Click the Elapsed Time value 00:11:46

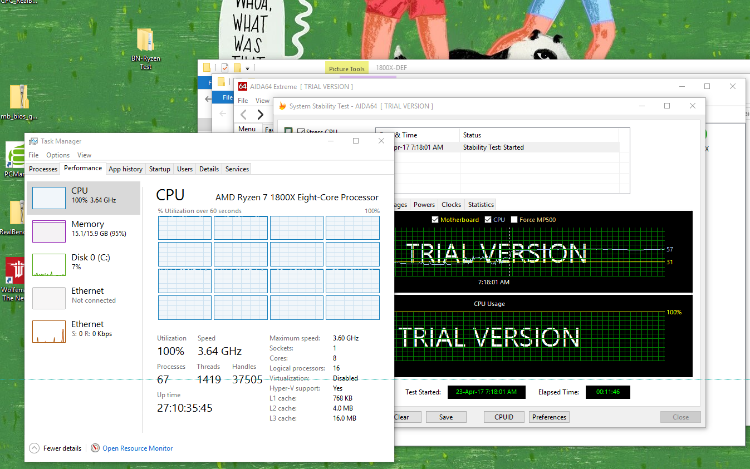pos(608,392)
